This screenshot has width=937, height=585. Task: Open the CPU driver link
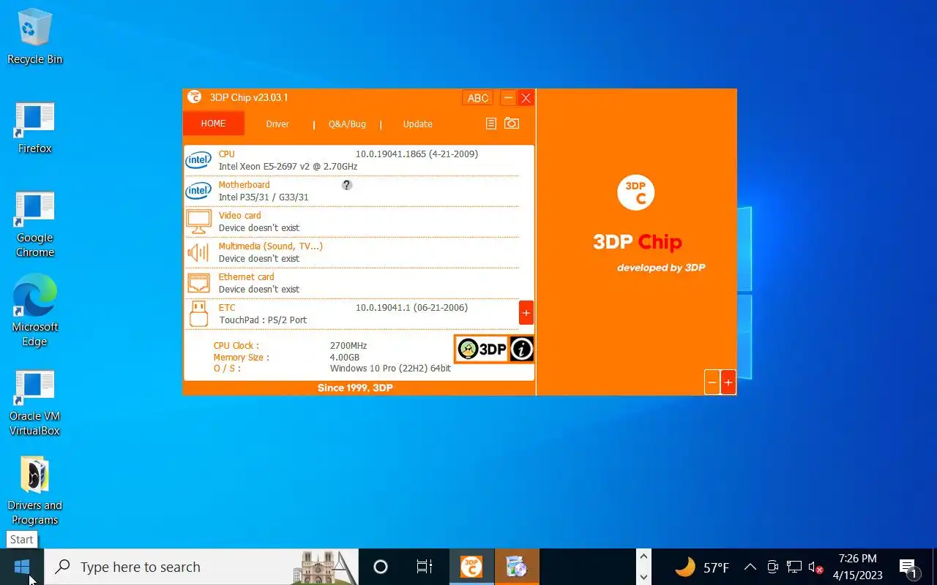click(226, 154)
